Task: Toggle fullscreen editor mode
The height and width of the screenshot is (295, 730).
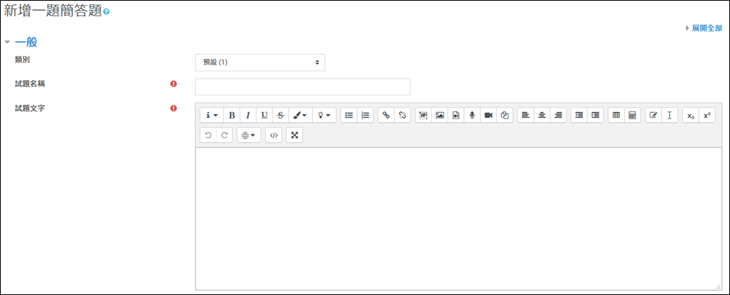Action: coord(294,135)
